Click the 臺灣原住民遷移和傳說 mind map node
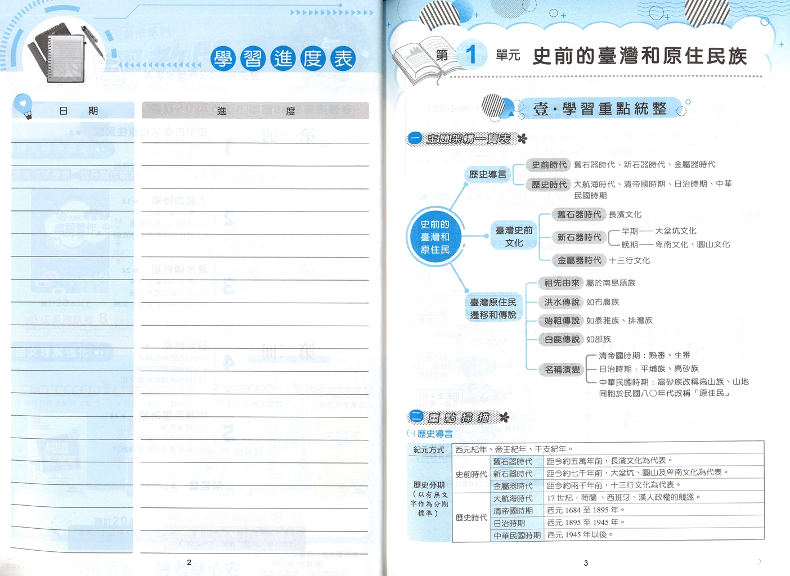 (493, 308)
